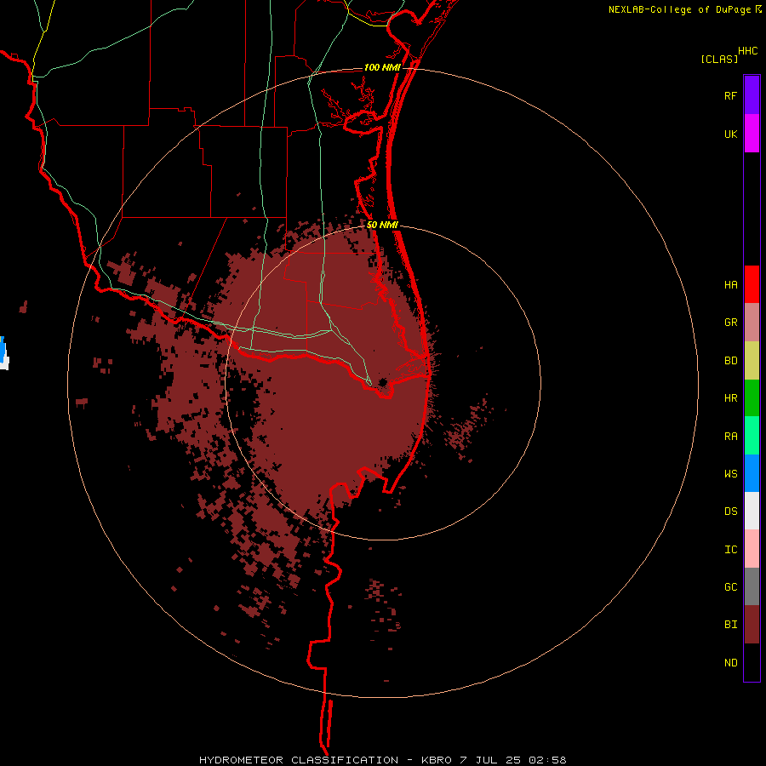Click the ND black legend swatch
The width and height of the screenshot is (766, 766).
click(752, 662)
